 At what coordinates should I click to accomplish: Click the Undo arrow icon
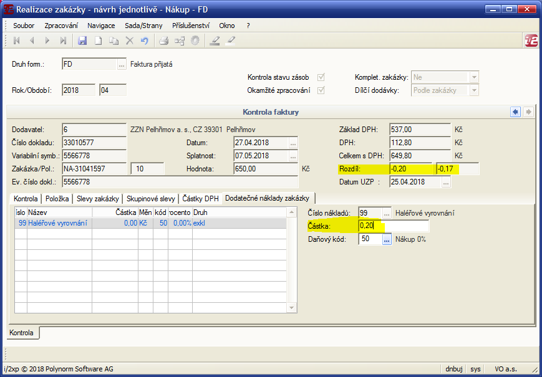[145, 41]
